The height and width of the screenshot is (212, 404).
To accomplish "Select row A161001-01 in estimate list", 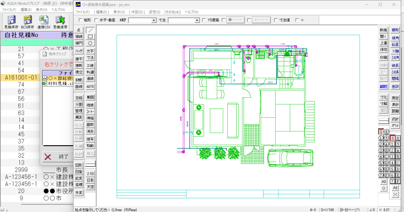I will 21,77.
